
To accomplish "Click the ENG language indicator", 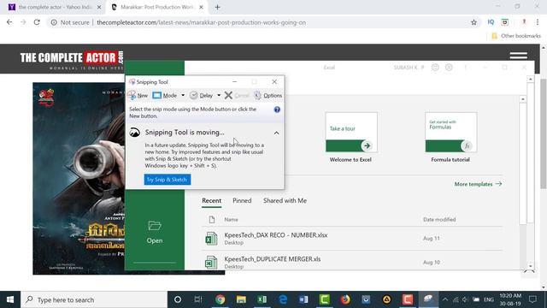I will point(489,299).
